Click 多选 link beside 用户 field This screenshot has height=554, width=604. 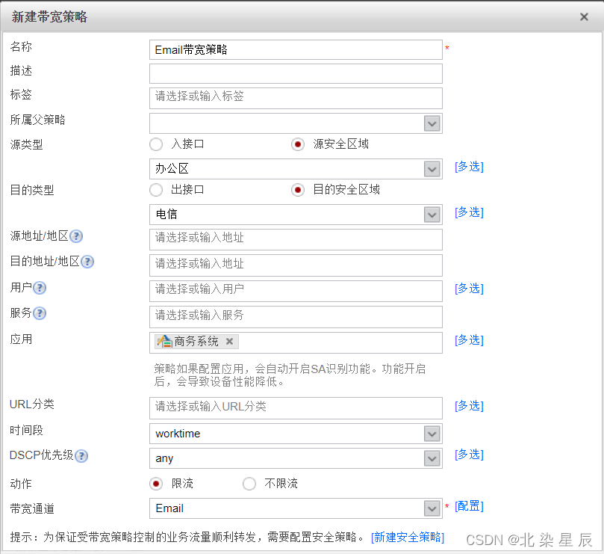(469, 289)
